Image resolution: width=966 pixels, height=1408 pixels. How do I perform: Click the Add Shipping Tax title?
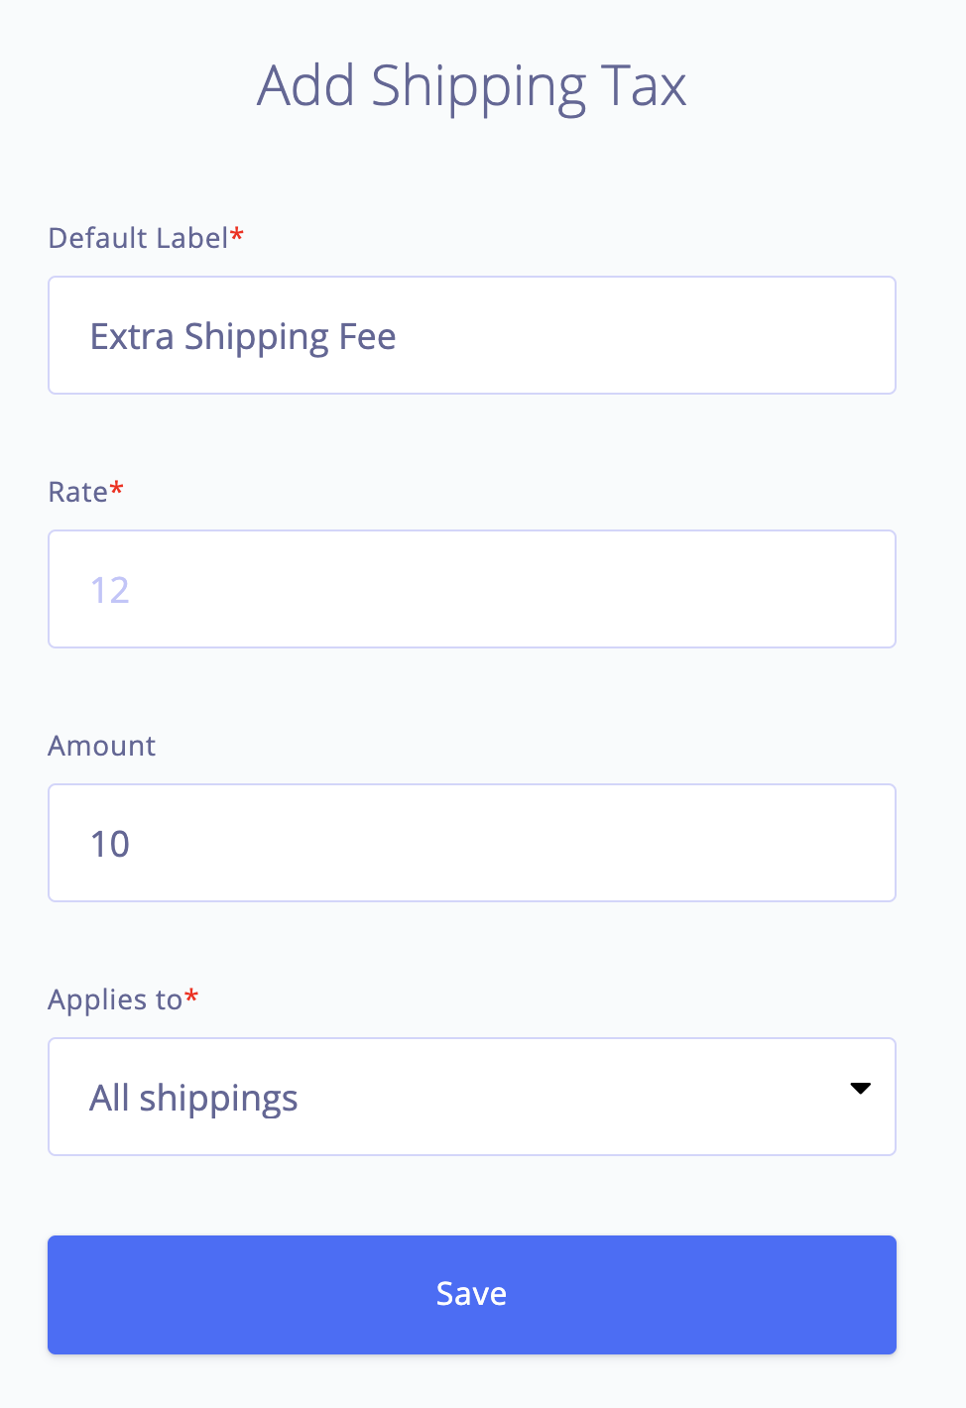click(x=472, y=85)
